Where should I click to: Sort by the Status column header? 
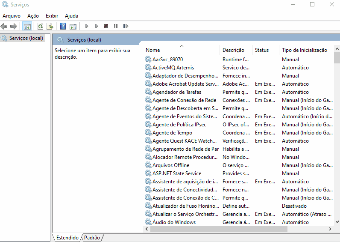point(266,50)
